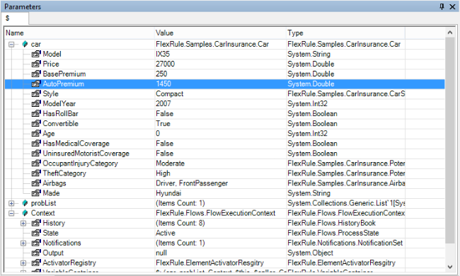Click the probList object icon
This screenshot has height=276, width=460.
(25, 203)
